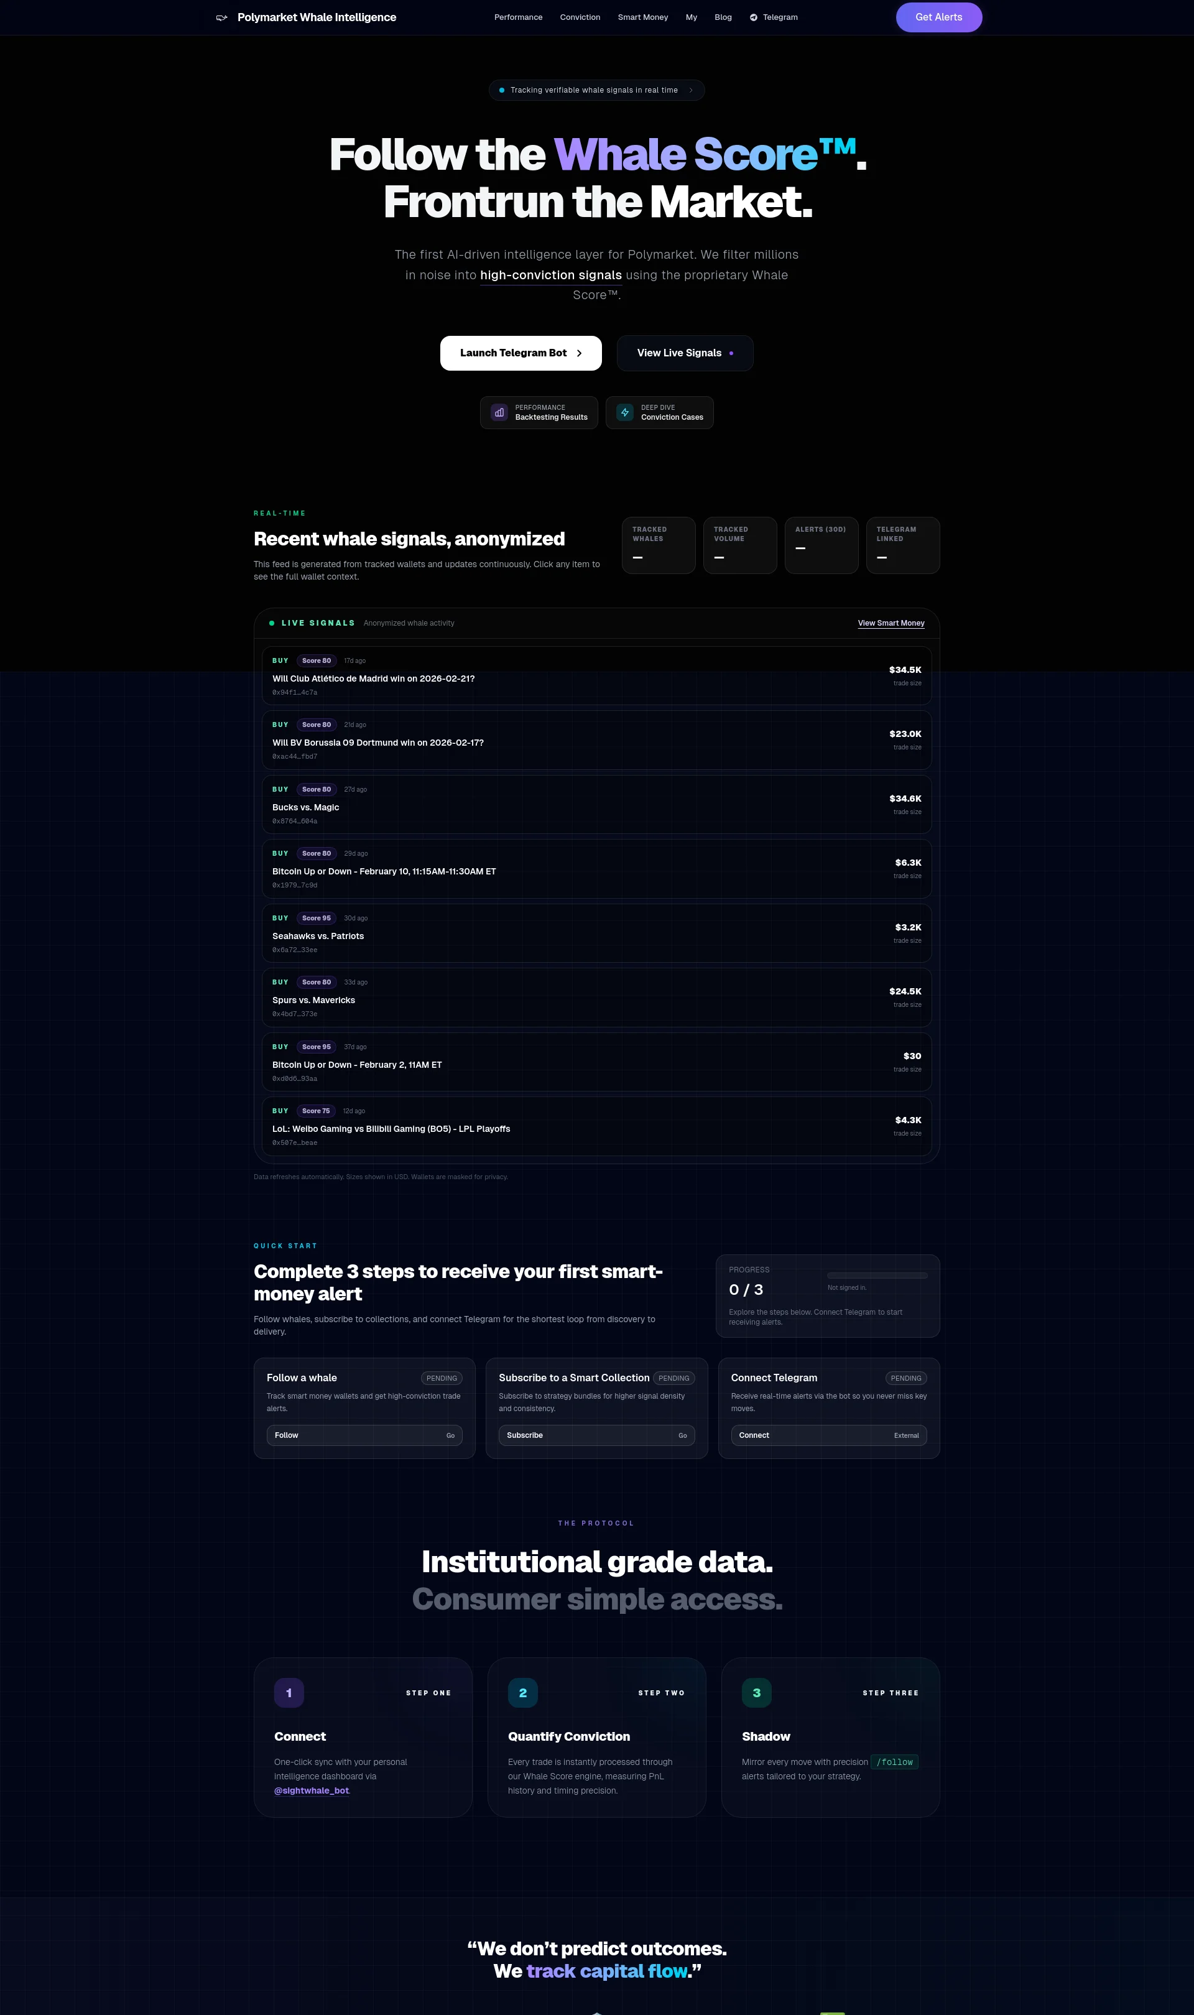Image resolution: width=1194 pixels, height=2015 pixels.
Task: Click the @sightwhale_bot link
Action: (312, 1790)
